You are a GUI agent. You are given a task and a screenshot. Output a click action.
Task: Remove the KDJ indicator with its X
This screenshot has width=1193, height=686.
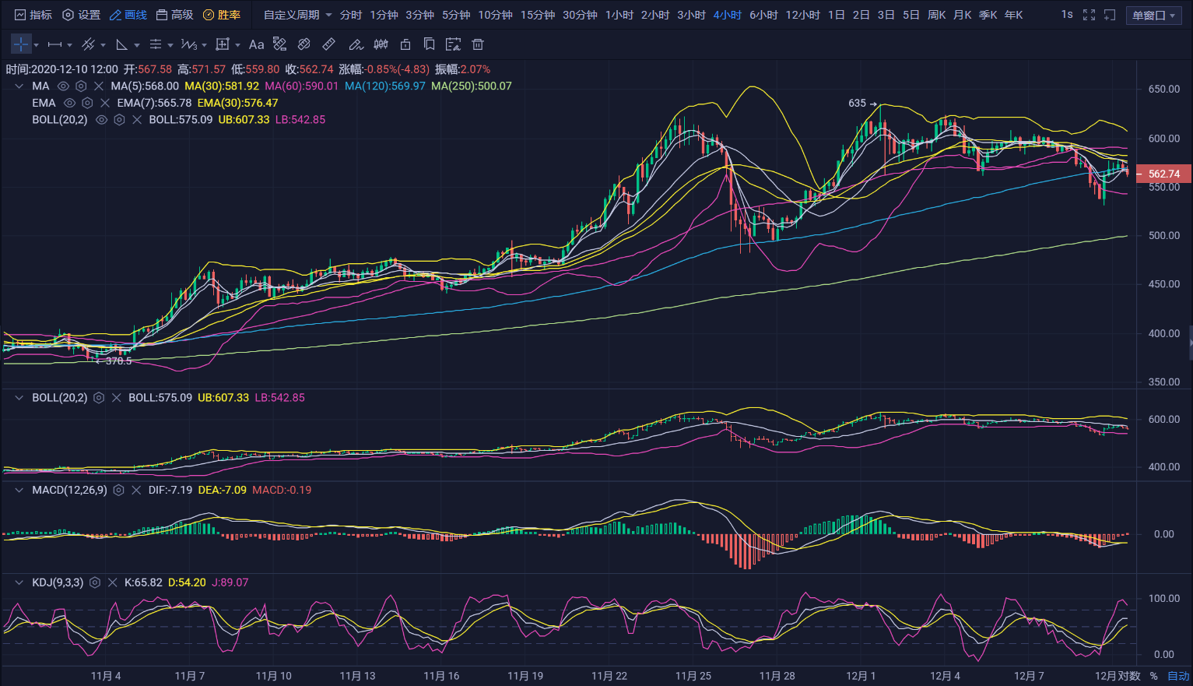click(112, 582)
